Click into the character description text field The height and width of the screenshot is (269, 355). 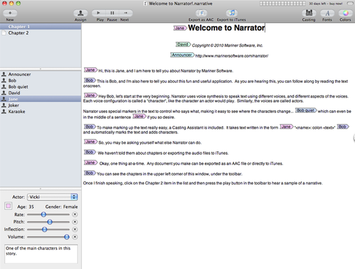pyautogui.click(x=41, y=254)
